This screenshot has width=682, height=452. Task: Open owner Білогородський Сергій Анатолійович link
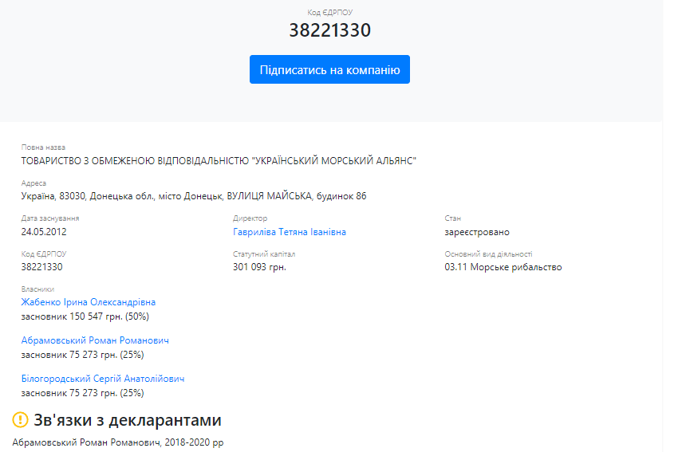pyautogui.click(x=102, y=379)
